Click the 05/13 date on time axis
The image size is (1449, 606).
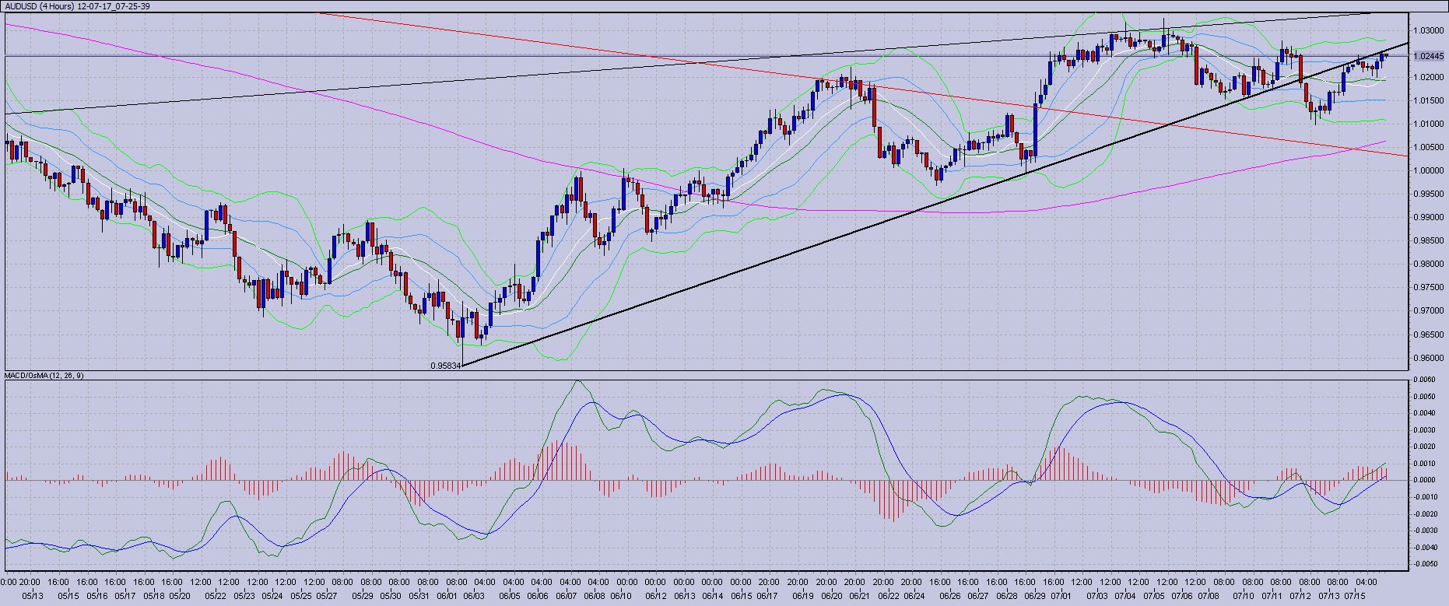coord(32,596)
